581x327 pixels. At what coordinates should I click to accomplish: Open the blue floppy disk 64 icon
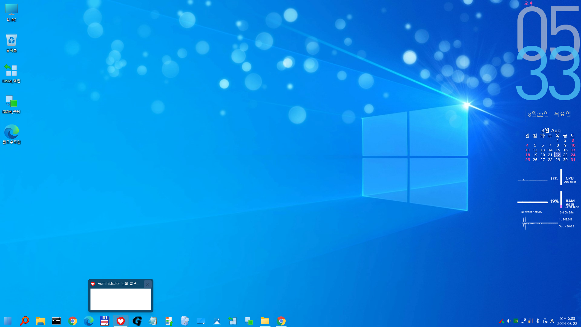[x=104, y=321]
